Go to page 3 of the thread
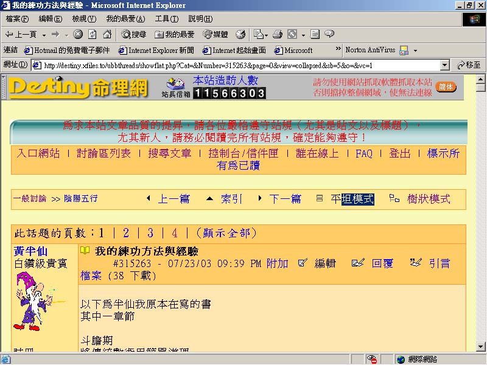This screenshot has height=365, width=487. [x=150, y=232]
